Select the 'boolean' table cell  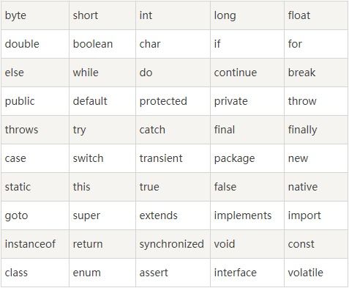tap(102, 44)
